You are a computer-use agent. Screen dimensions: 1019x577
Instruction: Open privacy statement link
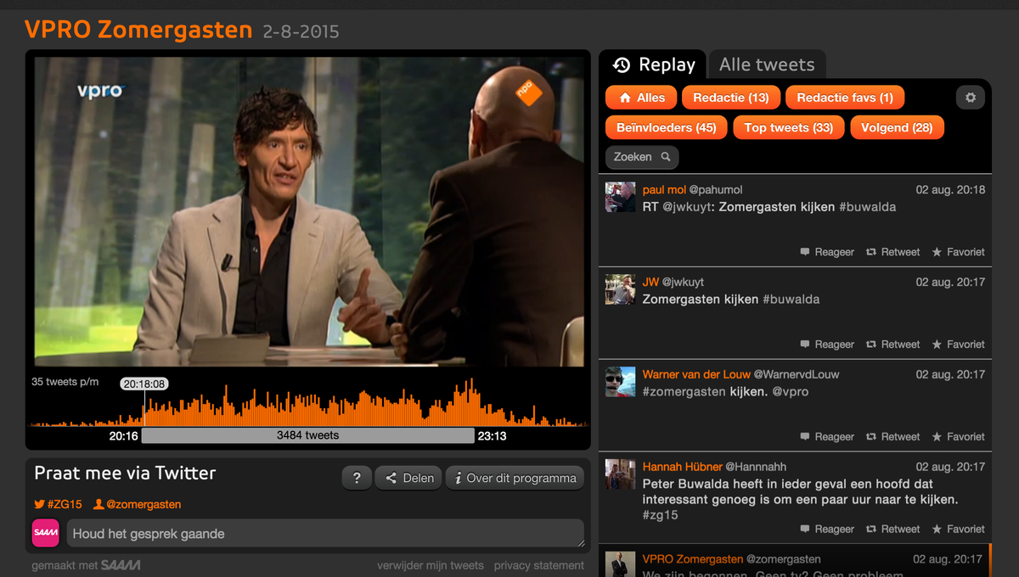click(539, 565)
